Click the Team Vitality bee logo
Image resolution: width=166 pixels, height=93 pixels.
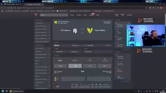pyautogui.click(x=90, y=30)
